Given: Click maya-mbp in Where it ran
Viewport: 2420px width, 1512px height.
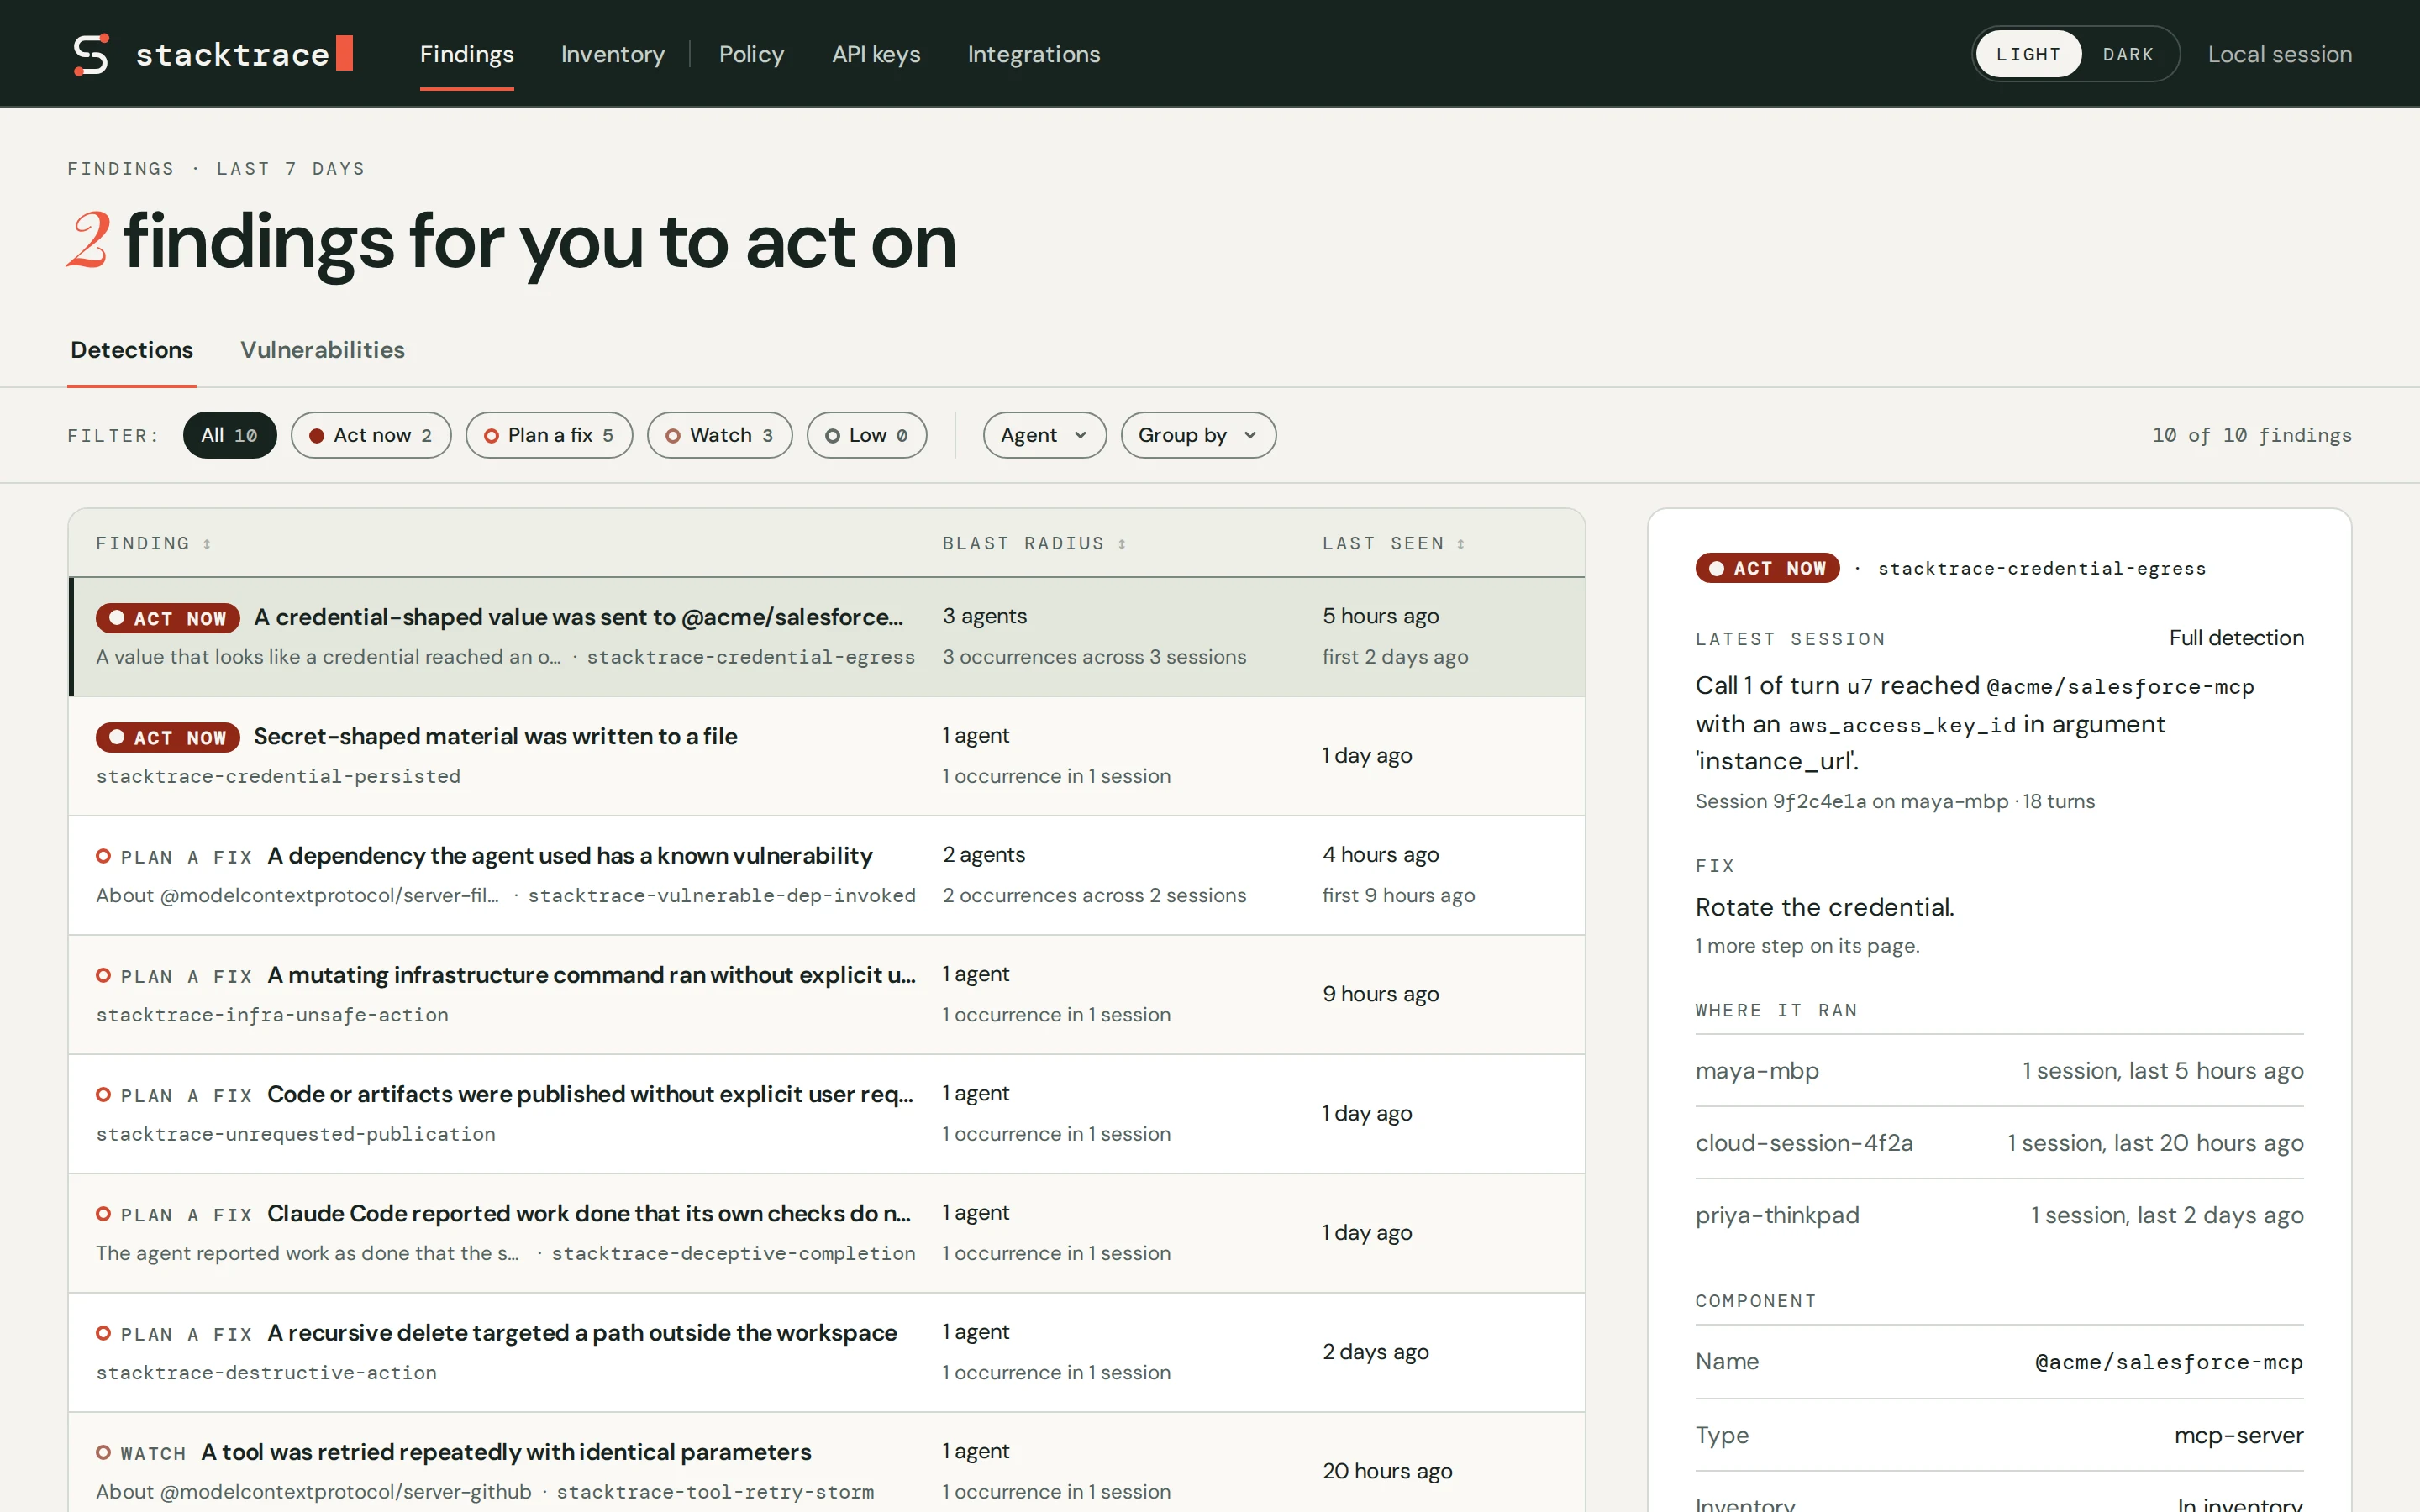Looking at the screenshot, I should click(1757, 1071).
